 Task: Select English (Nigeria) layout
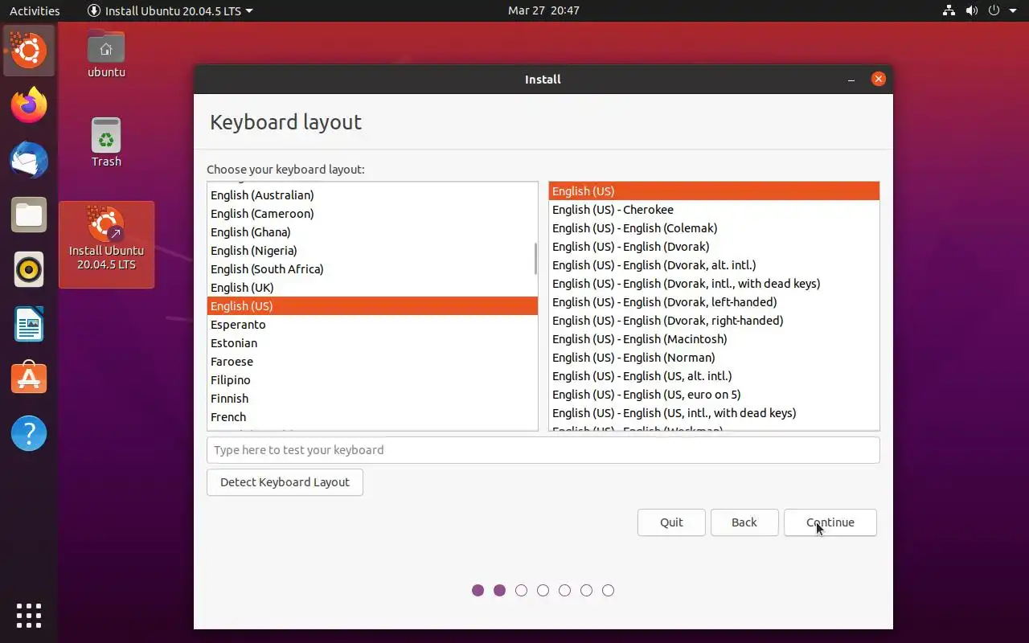click(372, 251)
